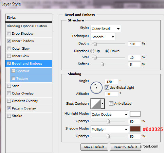
Task: Open Highlight Mode dropdown showing Color Dodge
Action: pos(109,114)
